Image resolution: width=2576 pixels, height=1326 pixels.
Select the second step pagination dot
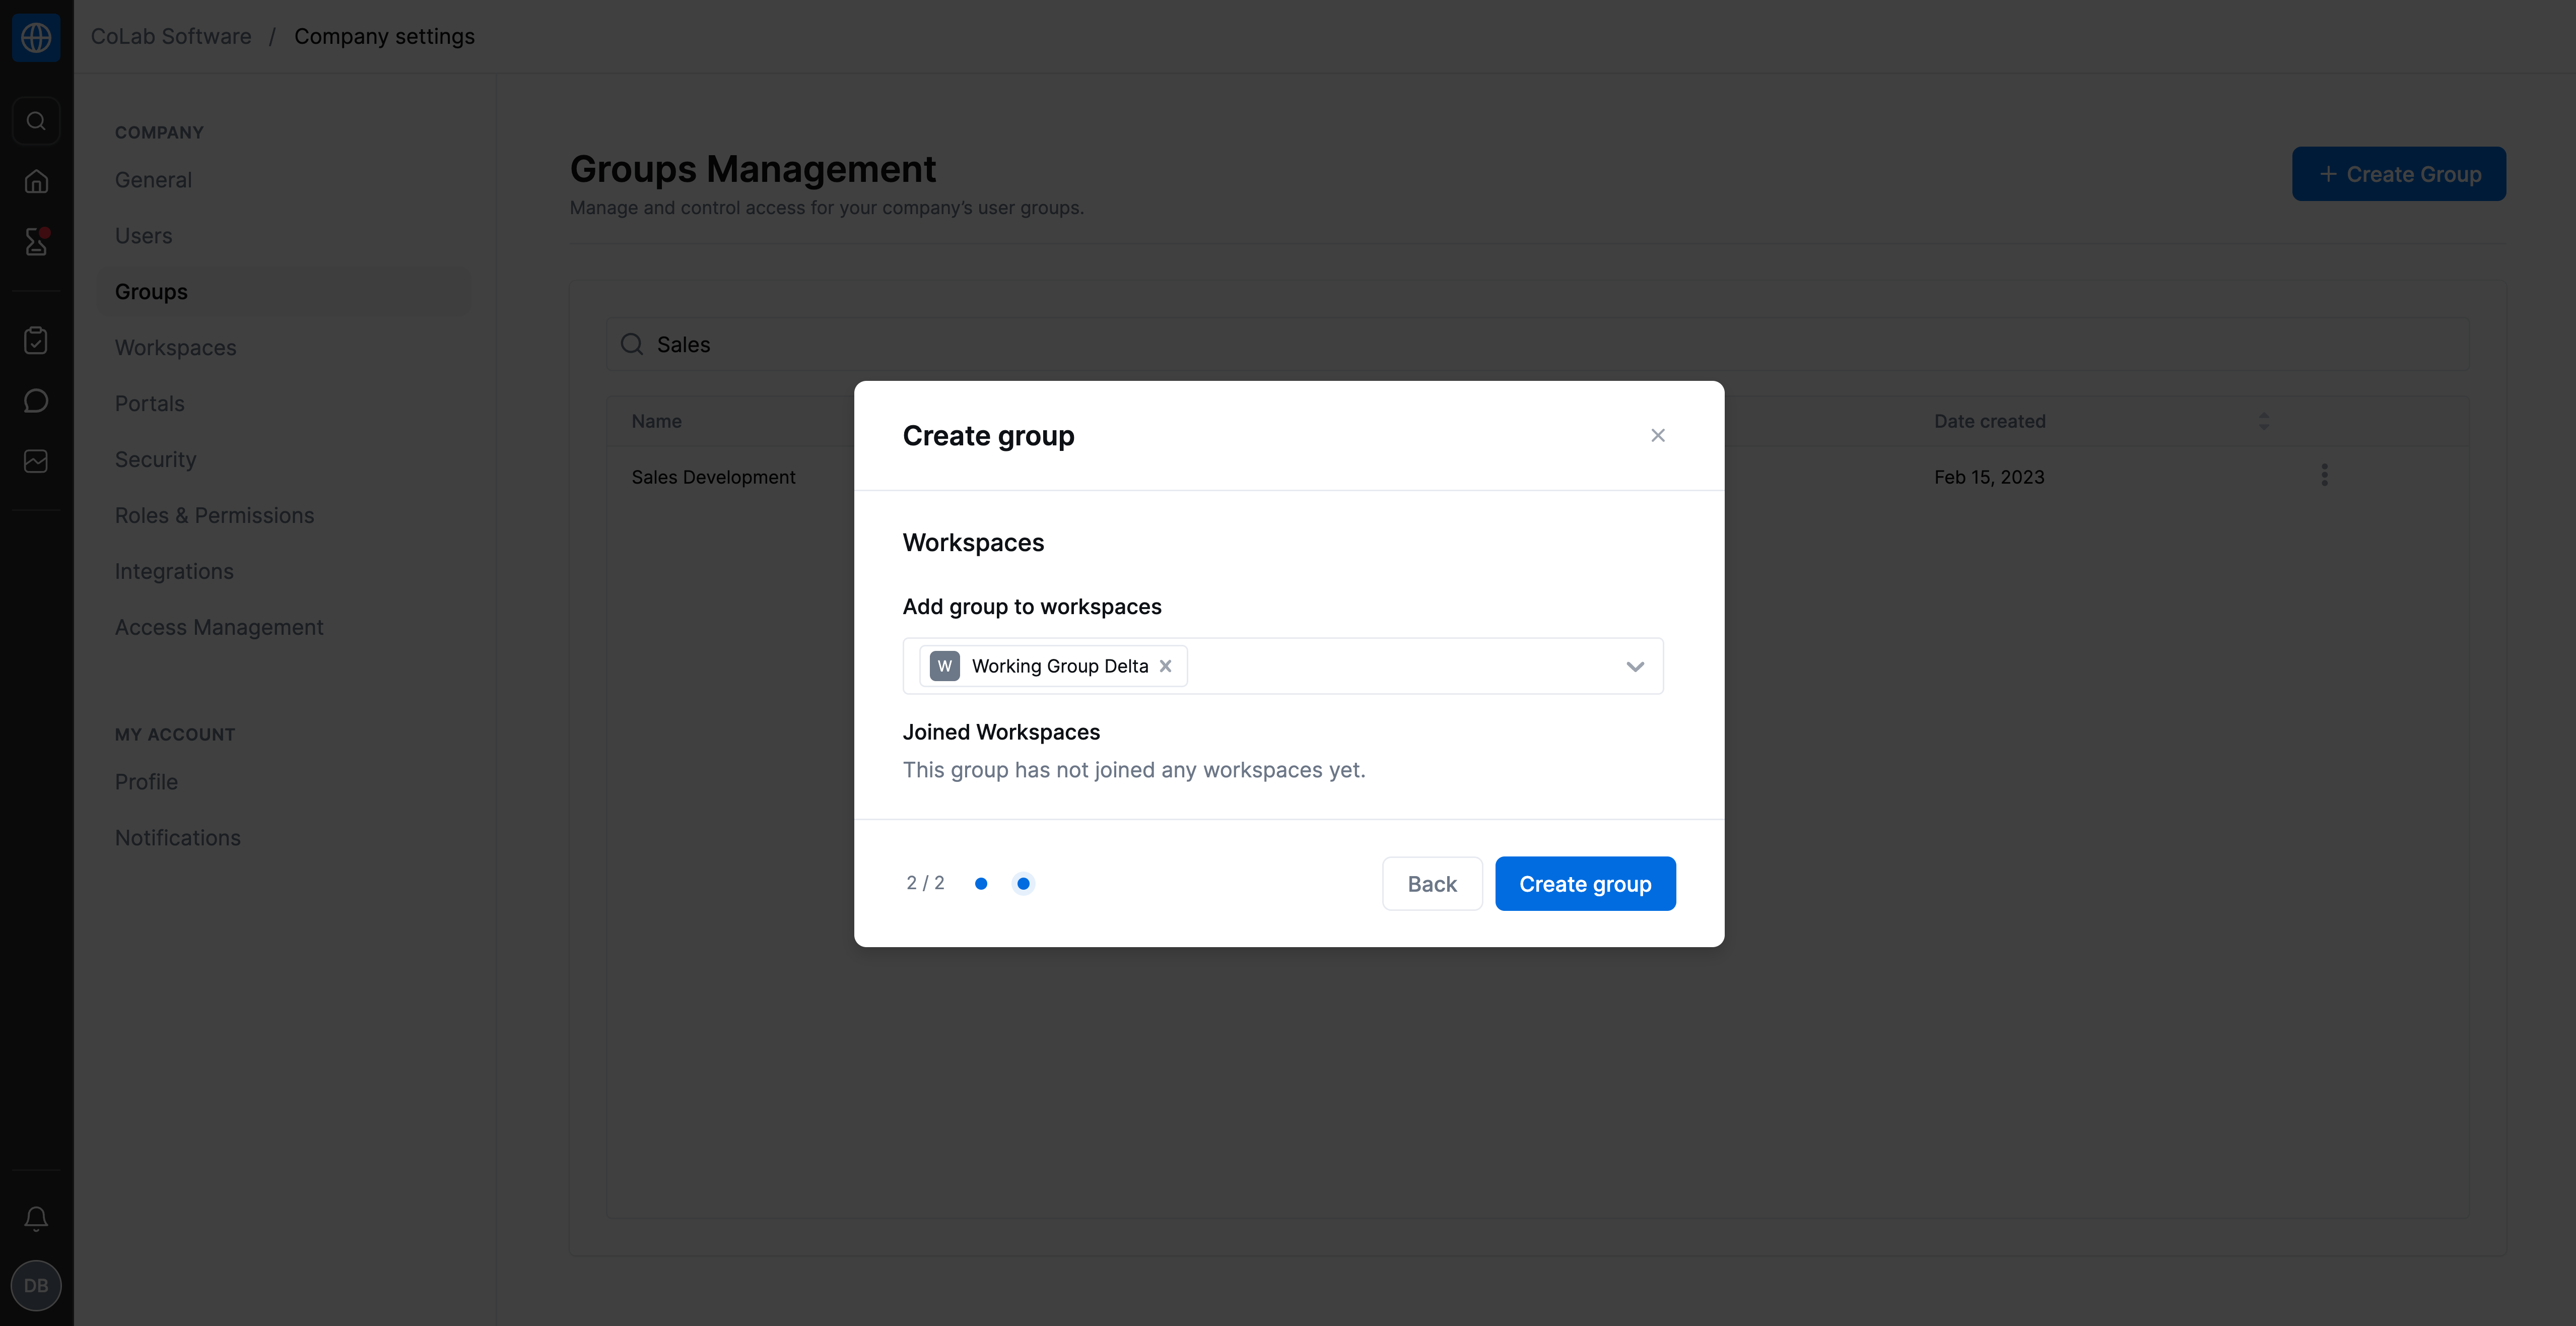click(1023, 883)
